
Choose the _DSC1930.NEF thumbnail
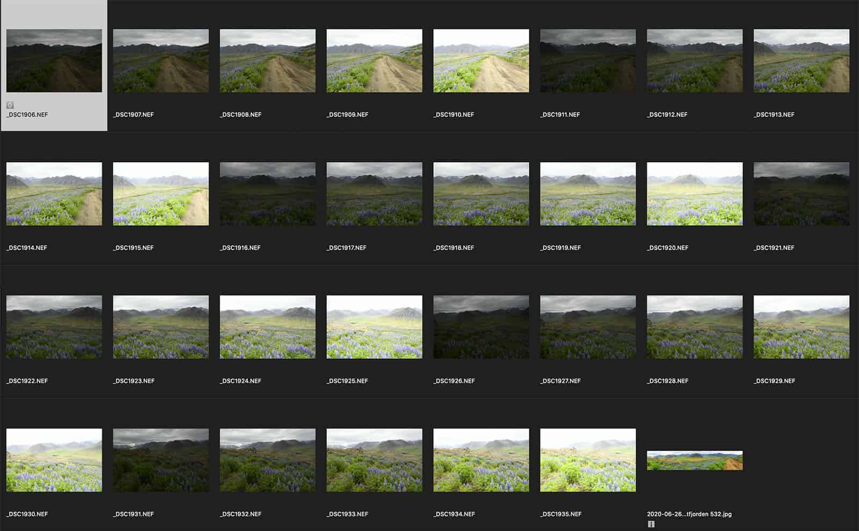pyautogui.click(x=54, y=460)
